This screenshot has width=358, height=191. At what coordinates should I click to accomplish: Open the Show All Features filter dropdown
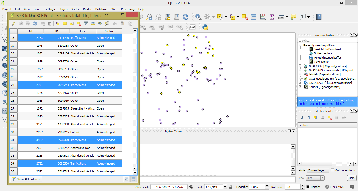(26, 179)
